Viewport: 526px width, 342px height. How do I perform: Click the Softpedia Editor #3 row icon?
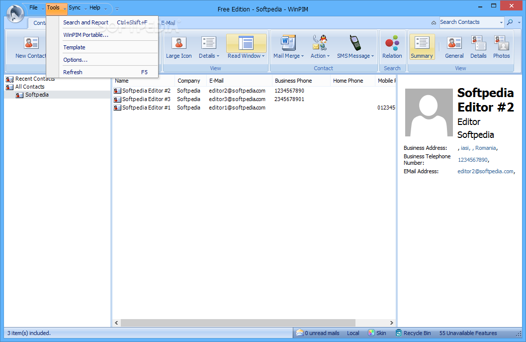[117, 100]
